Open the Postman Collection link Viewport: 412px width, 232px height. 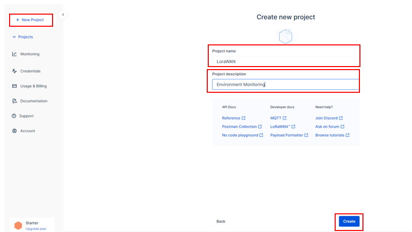(240, 127)
